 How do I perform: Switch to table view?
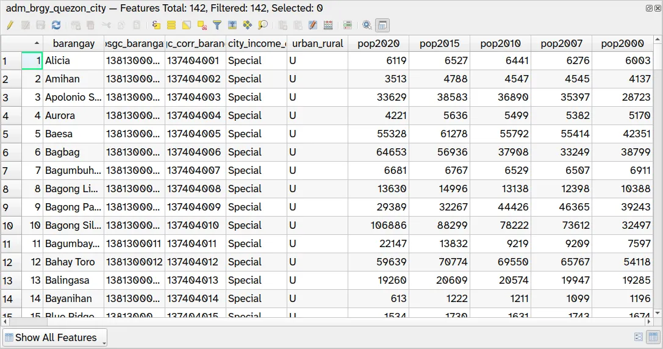(x=653, y=337)
